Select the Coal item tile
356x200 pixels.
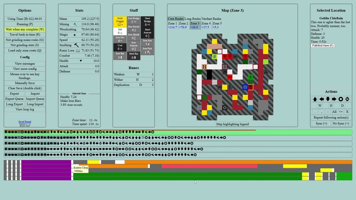point(120,47)
